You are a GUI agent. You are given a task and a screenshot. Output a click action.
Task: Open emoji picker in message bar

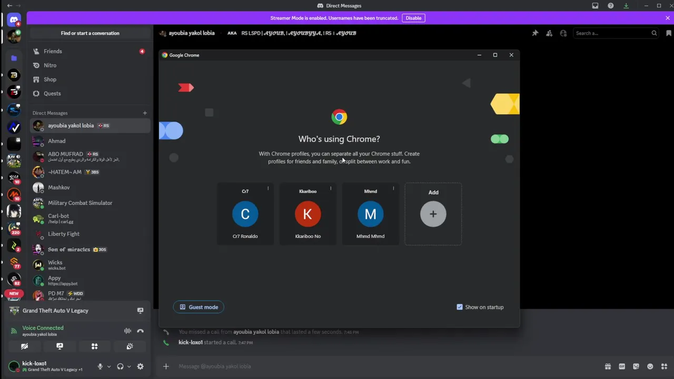point(650,366)
